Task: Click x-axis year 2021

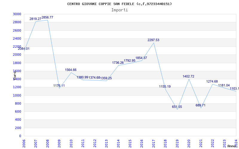Action: (201, 144)
